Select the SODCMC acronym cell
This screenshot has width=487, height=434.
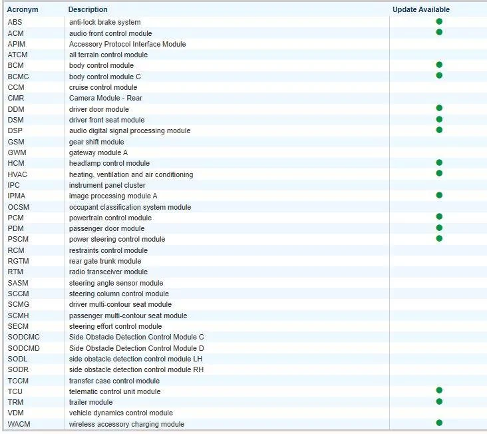tap(23, 337)
